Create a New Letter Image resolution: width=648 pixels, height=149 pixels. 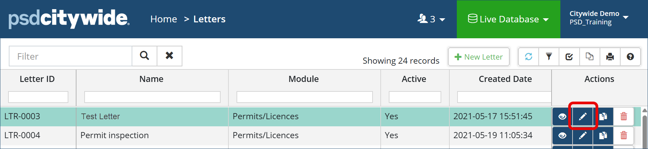click(478, 57)
